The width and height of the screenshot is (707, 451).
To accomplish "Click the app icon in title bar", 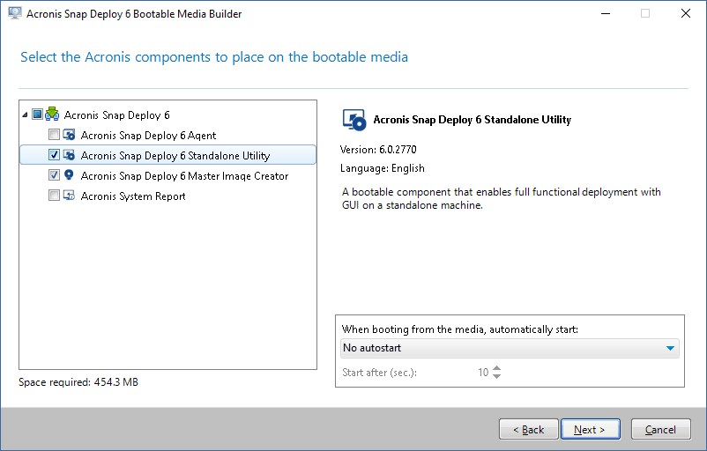I will (14, 14).
